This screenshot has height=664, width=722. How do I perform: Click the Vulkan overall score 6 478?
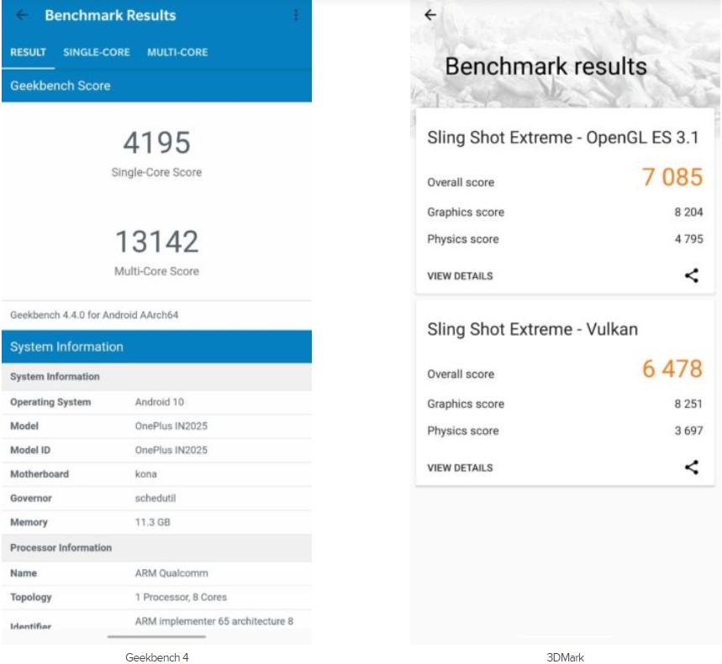pos(672,369)
